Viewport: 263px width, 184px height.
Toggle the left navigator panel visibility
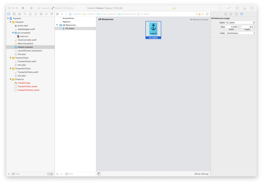click(238, 8)
